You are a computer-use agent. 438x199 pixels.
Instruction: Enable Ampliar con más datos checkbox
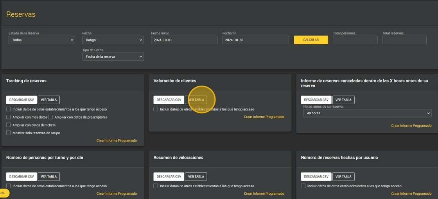(x=9, y=117)
